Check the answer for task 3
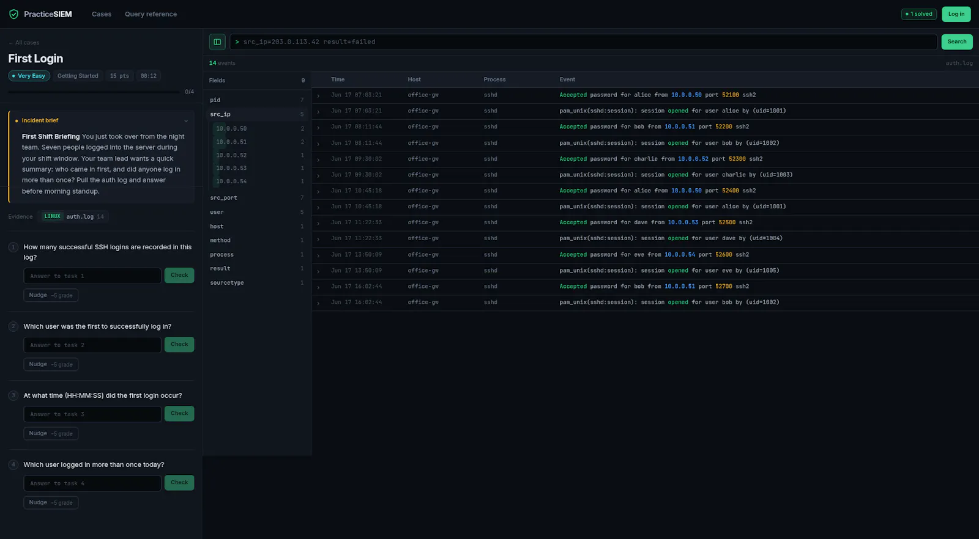Screen dimensions: 979x539 point(179,414)
